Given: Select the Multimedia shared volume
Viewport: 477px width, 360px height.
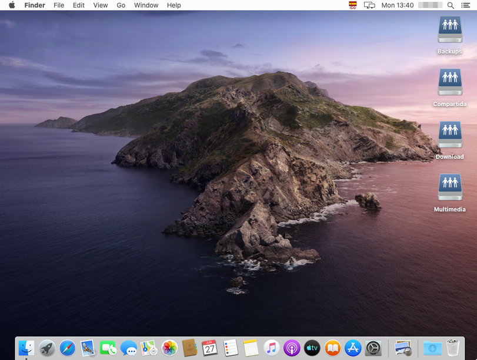Looking at the screenshot, I should click(x=450, y=187).
